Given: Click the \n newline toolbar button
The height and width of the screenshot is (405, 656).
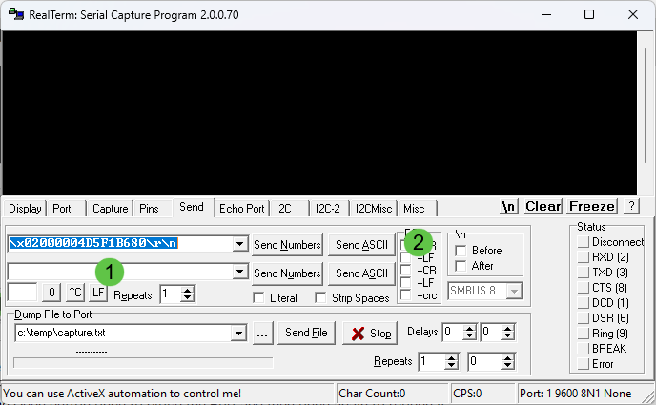Looking at the screenshot, I should (509, 207).
